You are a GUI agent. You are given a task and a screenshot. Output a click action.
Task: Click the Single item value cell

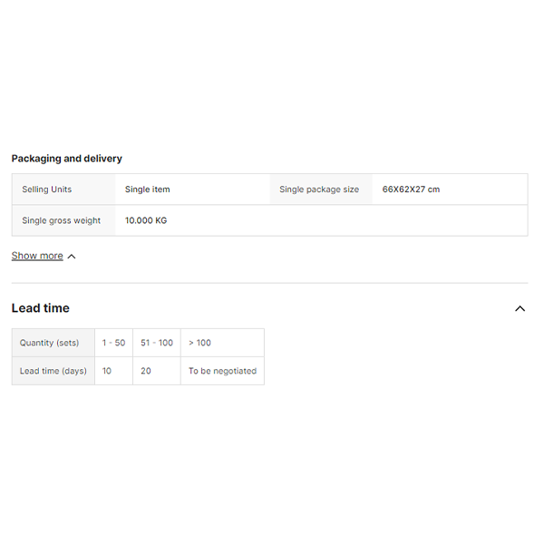148,189
